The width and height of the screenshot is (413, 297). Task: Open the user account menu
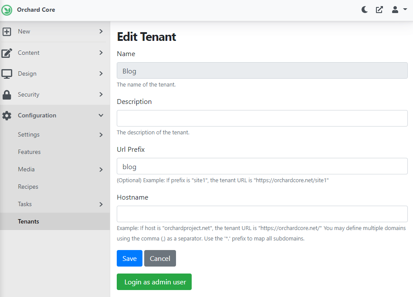pyautogui.click(x=399, y=10)
